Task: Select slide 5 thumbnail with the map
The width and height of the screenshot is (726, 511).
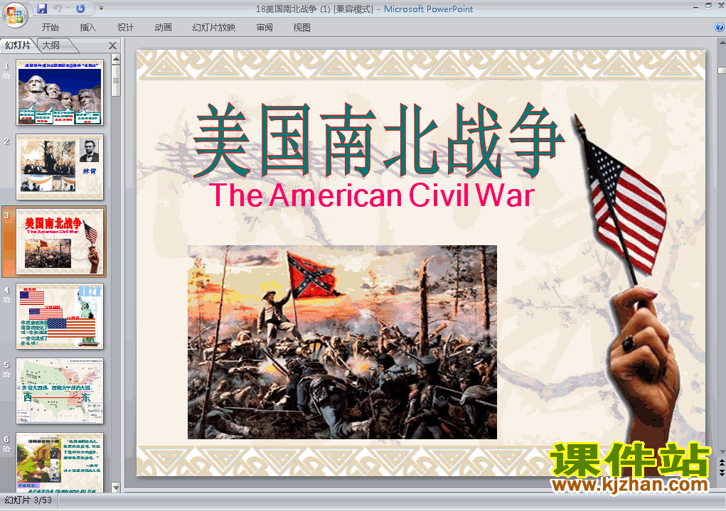Action: coord(60,391)
